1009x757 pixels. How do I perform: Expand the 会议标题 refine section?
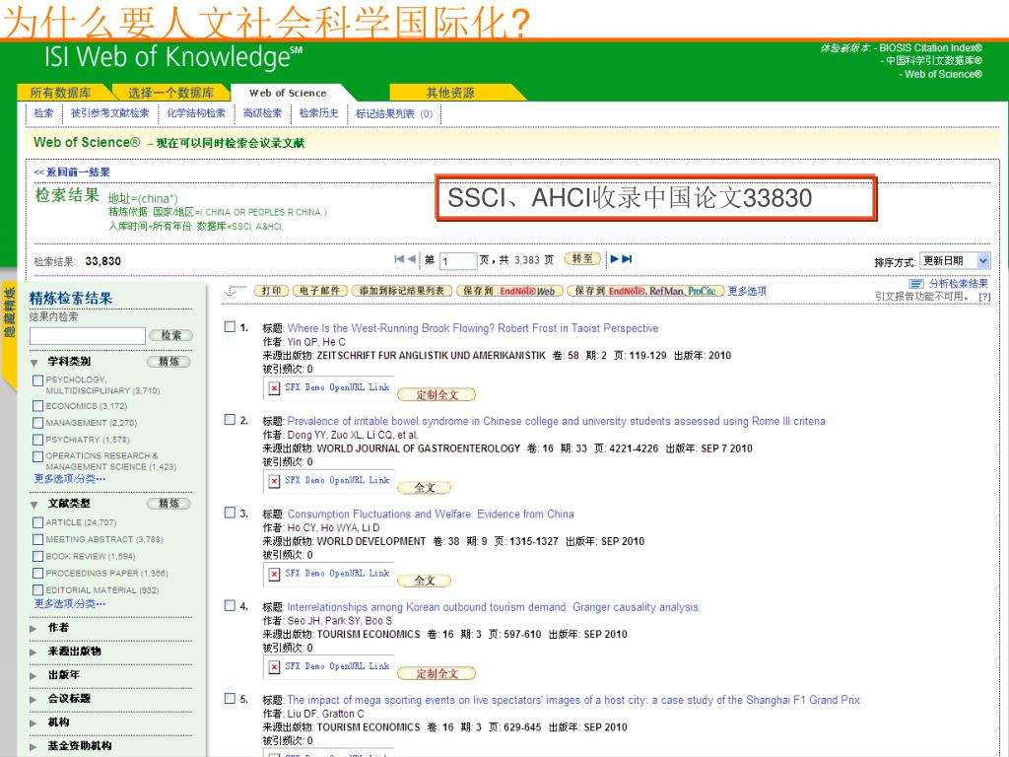[34, 700]
